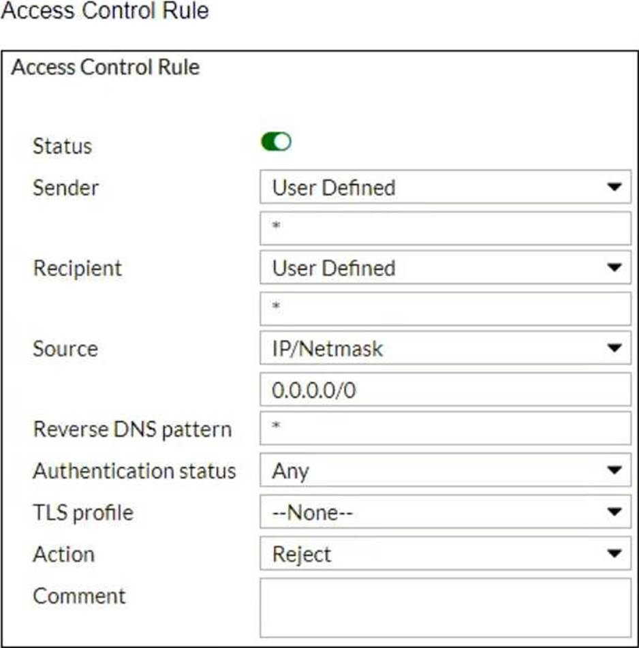Screen dimensions: 639x648
Task: Expand the Recipient type dropdown
Action: [445, 268]
